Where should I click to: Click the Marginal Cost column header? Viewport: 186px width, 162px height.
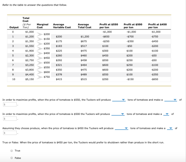click(43, 26)
